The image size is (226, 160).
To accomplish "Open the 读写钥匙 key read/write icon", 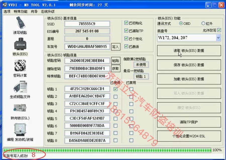I will (x=20, y=23).
